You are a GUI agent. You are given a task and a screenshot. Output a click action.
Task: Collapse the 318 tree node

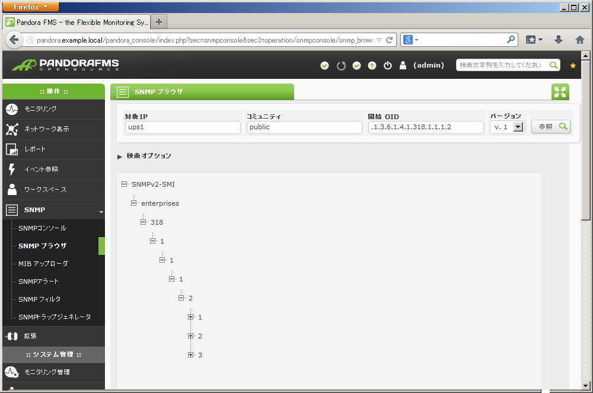tap(143, 222)
